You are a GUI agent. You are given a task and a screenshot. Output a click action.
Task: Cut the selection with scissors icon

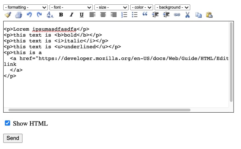[x=187, y=15]
